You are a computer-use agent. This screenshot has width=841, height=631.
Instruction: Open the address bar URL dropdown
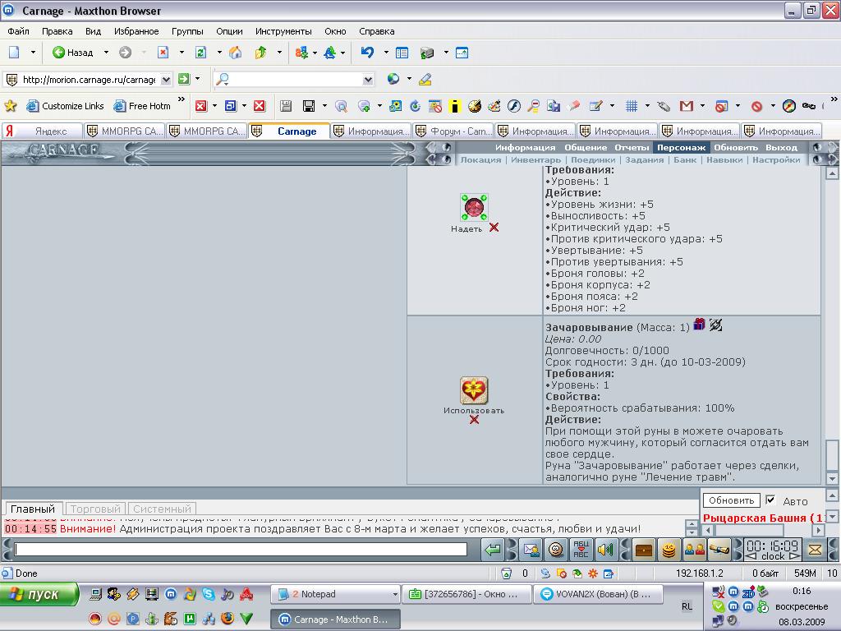(166, 80)
